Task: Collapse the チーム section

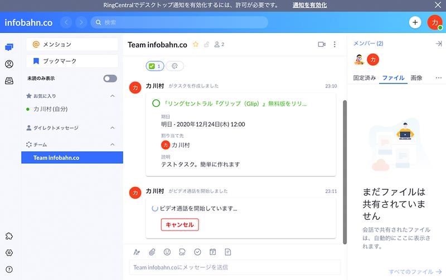Action: pos(113,145)
